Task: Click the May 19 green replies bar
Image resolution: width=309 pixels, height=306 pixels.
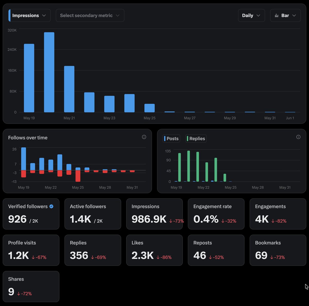Action: pos(179,167)
